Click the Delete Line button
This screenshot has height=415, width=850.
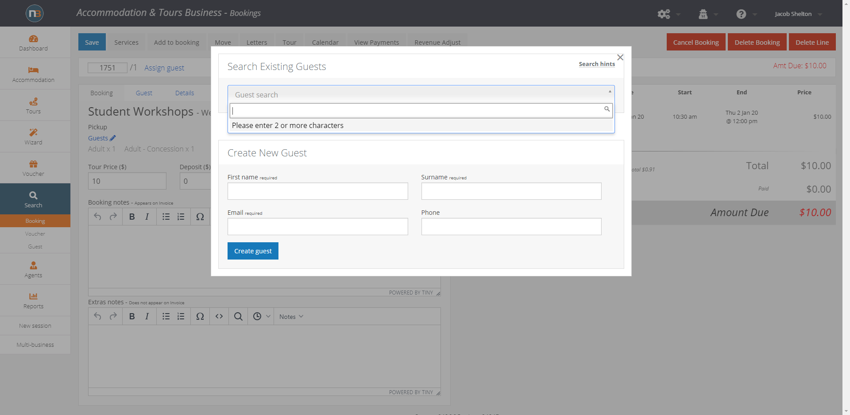(812, 42)
